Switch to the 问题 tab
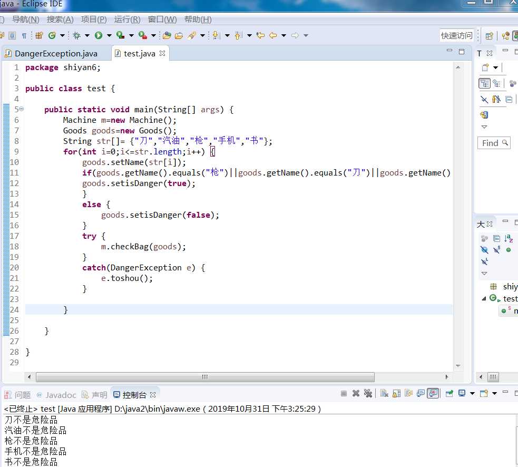Image resolution: width=518 pixels, height=467 pixels. (18, 395)
